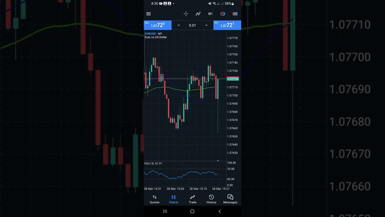The height and width of the screenshot is (217, 385).
Task: Increase lot volume with up arrow
Action: click(x=206, y=25)
